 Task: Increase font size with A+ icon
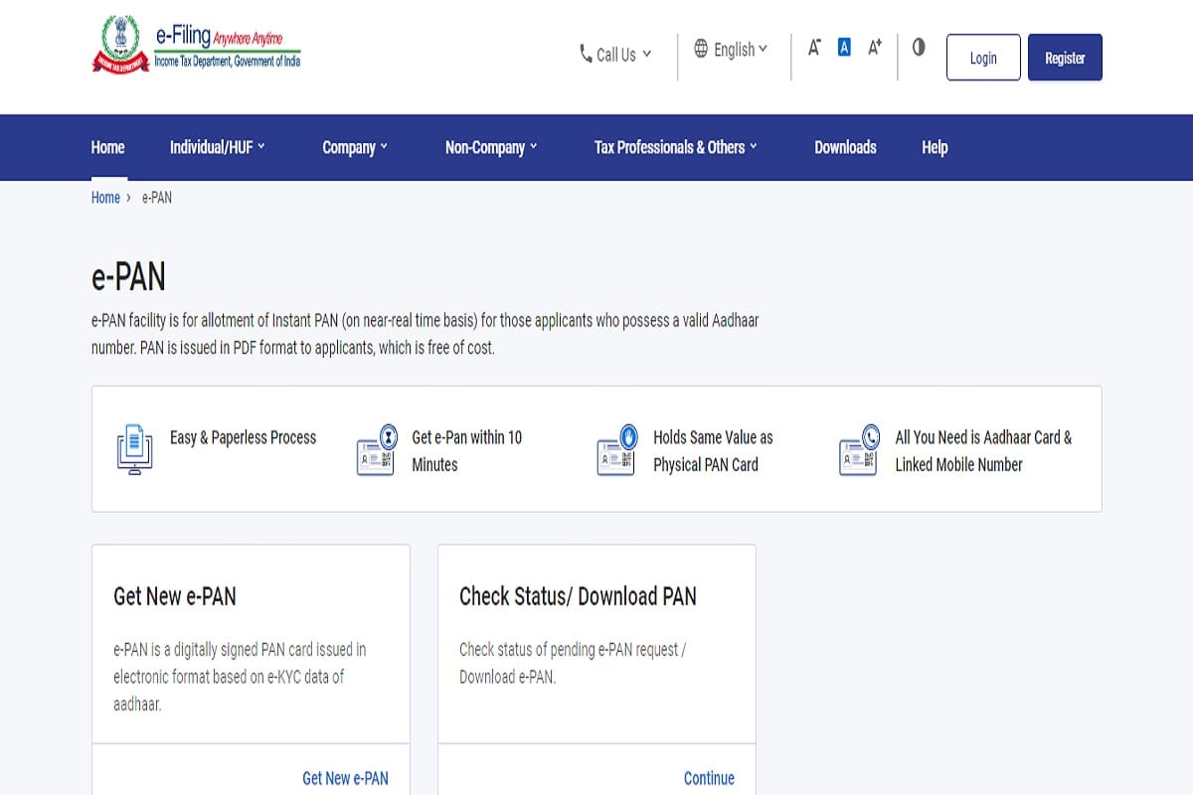pos(875,47)
